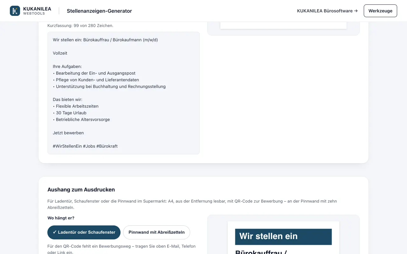The height and width of the screenshot is (254, 407).
Task: Click the KUKANILEA WEBTOOLS brand text
Action: (37, 11)
